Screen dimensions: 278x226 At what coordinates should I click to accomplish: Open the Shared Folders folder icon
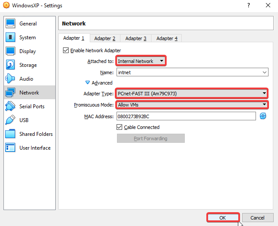pyautogui.click(x=10, y=134)
